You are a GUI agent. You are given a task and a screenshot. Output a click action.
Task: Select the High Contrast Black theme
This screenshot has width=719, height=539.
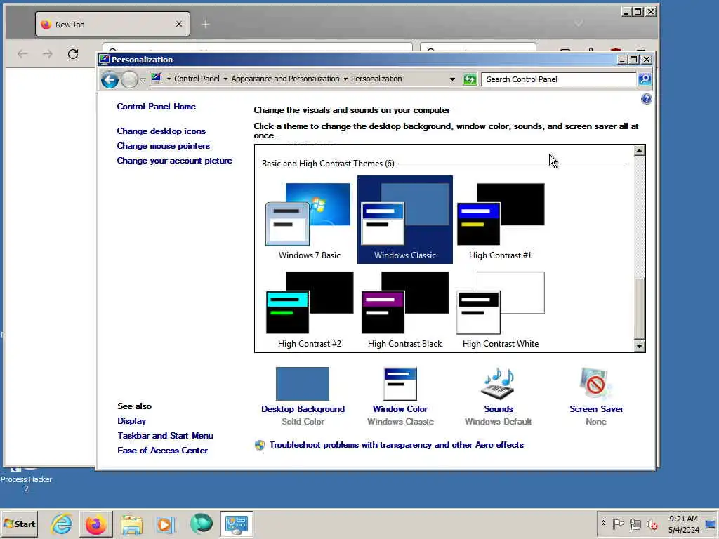point(405,310)
